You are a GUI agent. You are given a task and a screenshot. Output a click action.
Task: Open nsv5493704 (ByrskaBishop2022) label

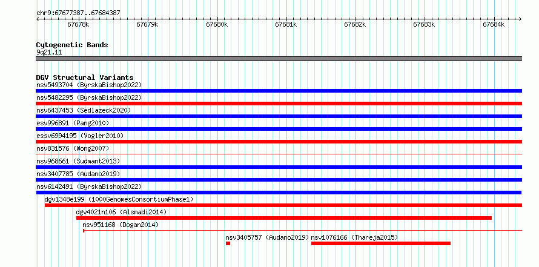[89, 85]
